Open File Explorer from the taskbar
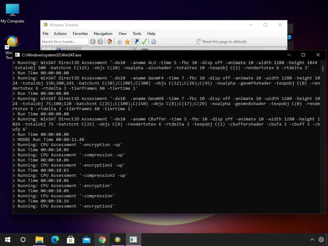This screenshot has height=246, width=328. coord(39,240)
